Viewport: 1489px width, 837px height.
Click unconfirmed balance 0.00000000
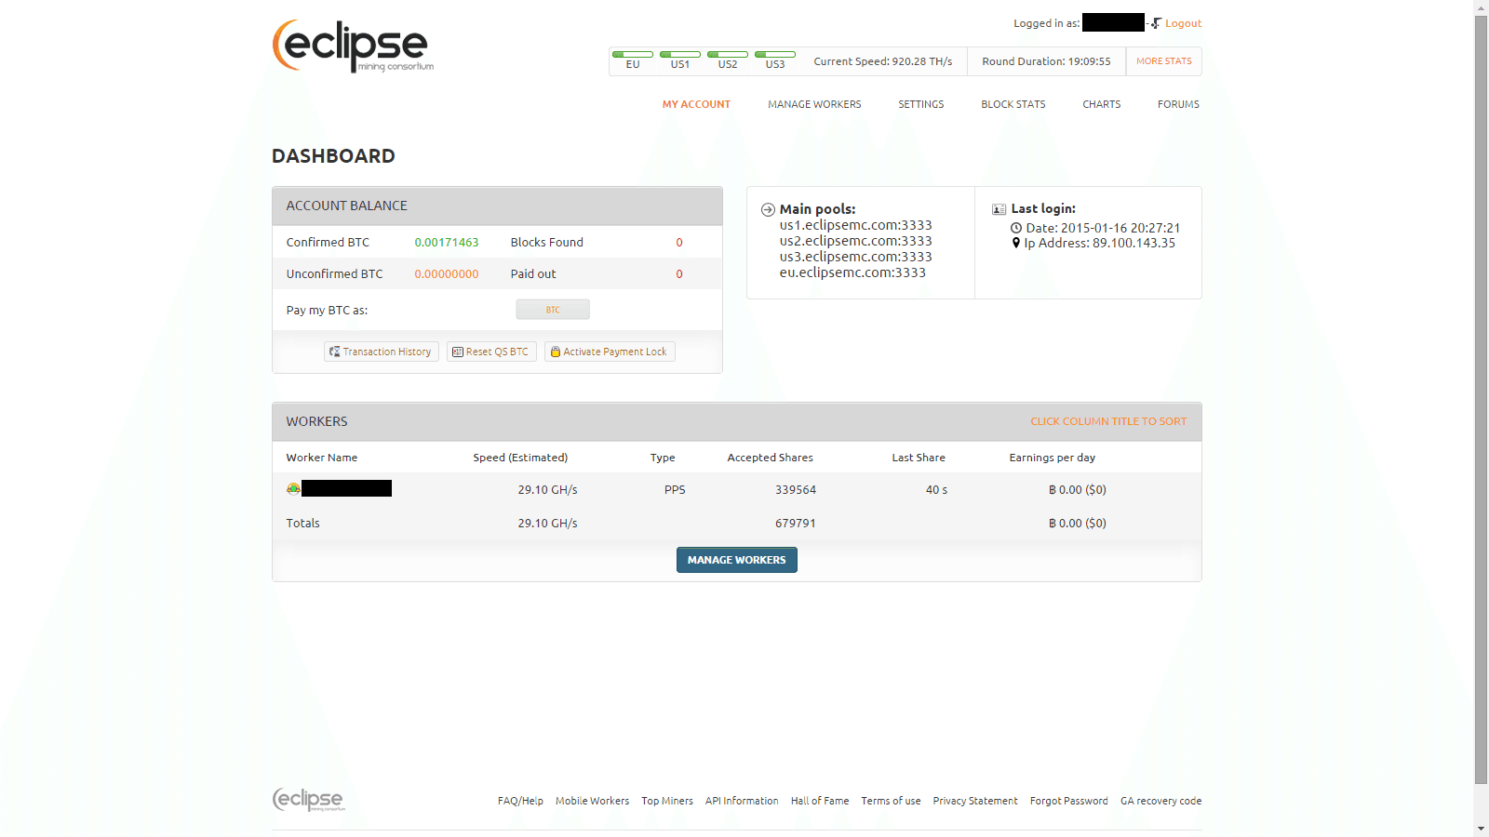coord(447,273)
